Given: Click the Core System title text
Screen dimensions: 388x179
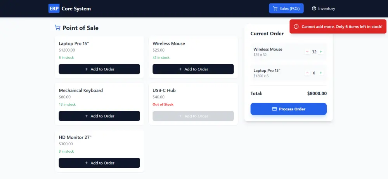Looking at the screenshot, I should [x=76, y=9].
